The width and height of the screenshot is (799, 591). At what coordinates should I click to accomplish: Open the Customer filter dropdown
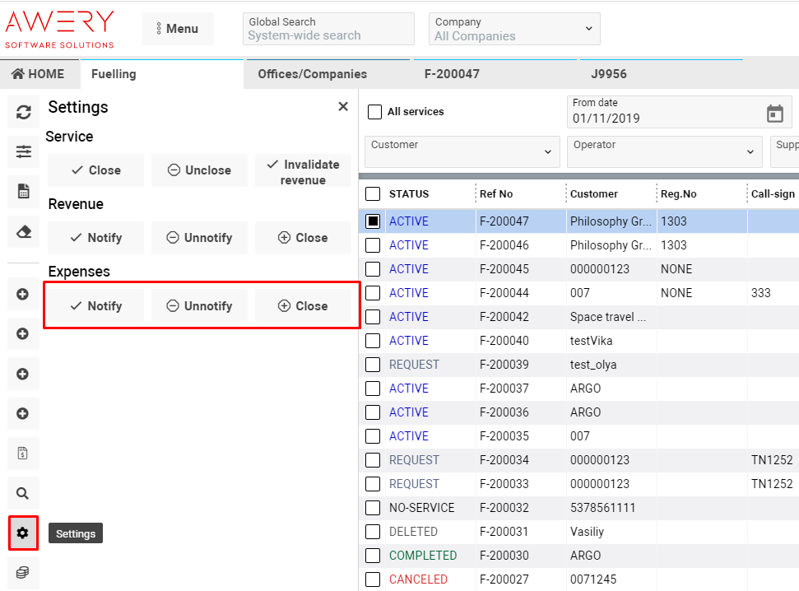click(462, 151)
